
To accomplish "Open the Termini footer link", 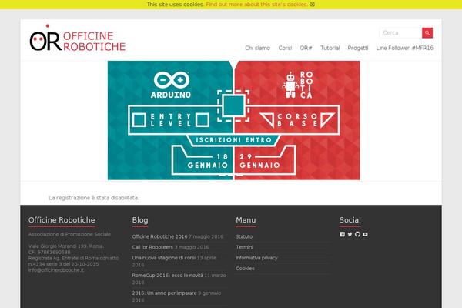I will click(x=244, y=247).
